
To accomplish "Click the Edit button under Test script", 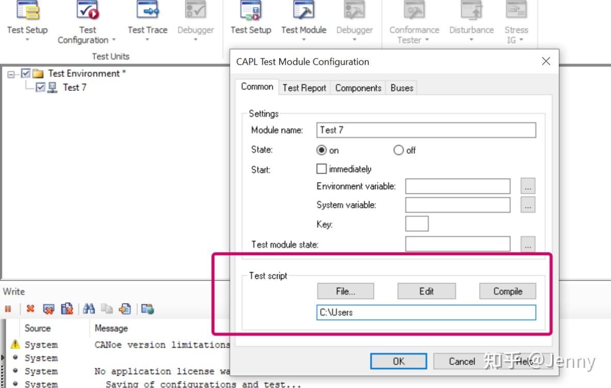I will [x=426, y=291].
